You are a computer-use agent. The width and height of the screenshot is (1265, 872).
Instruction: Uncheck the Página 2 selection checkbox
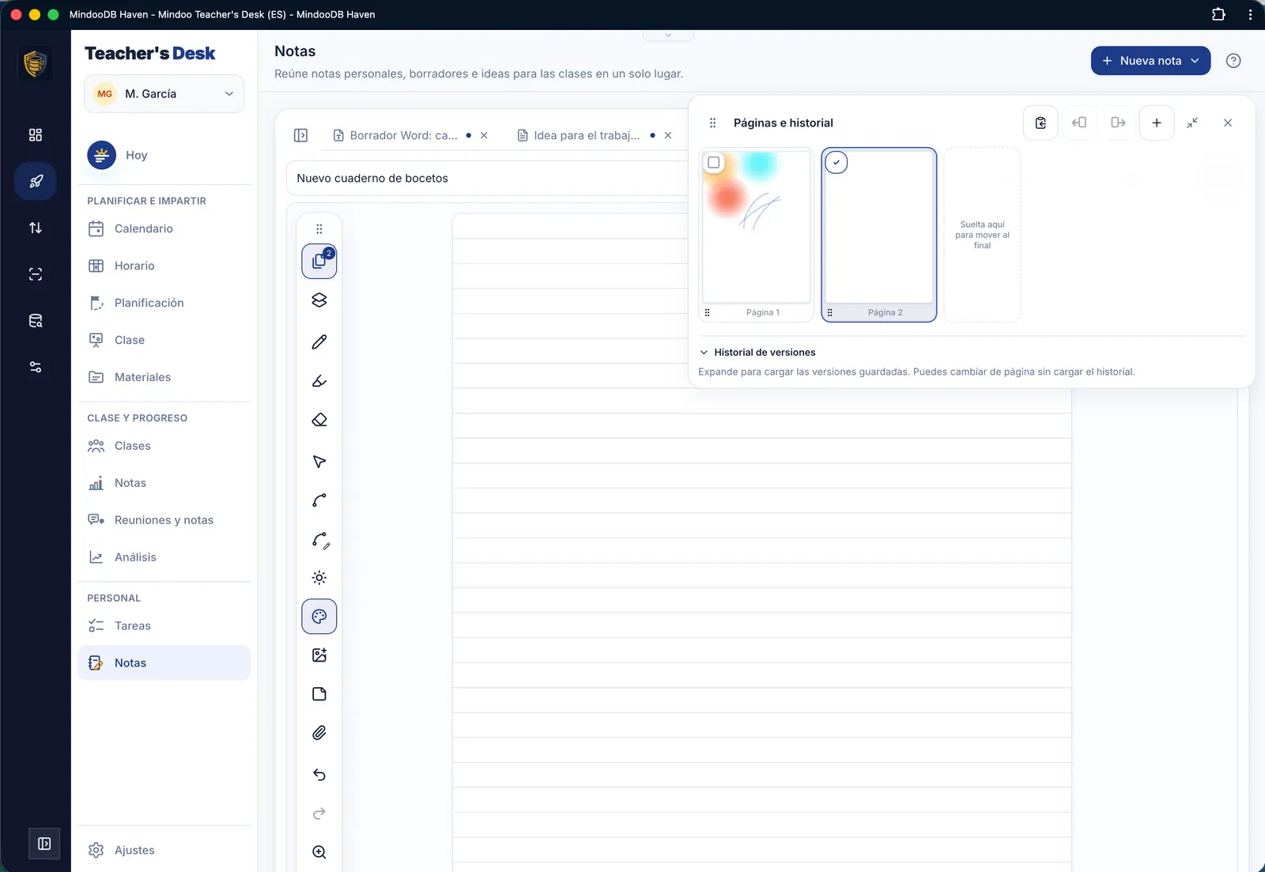click(x=836, y=163)
